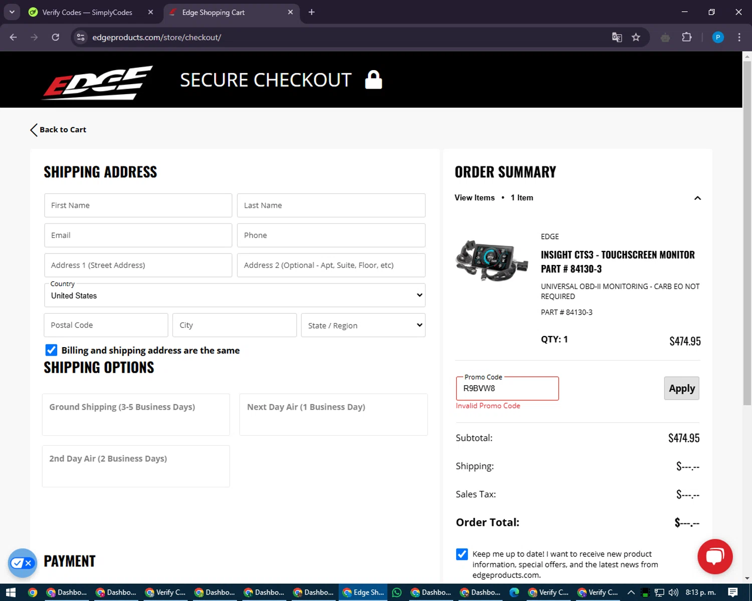The height and width of the screenshot is (601, 752).
Task: Click the robot extension icon
Action: [x=665, y=37]
